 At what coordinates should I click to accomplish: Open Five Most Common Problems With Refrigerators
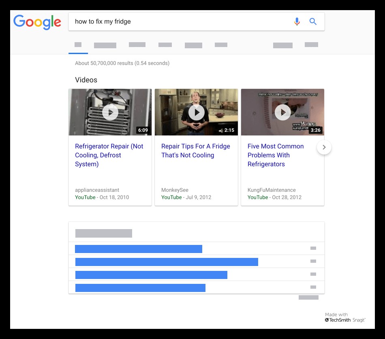point(276,155)
